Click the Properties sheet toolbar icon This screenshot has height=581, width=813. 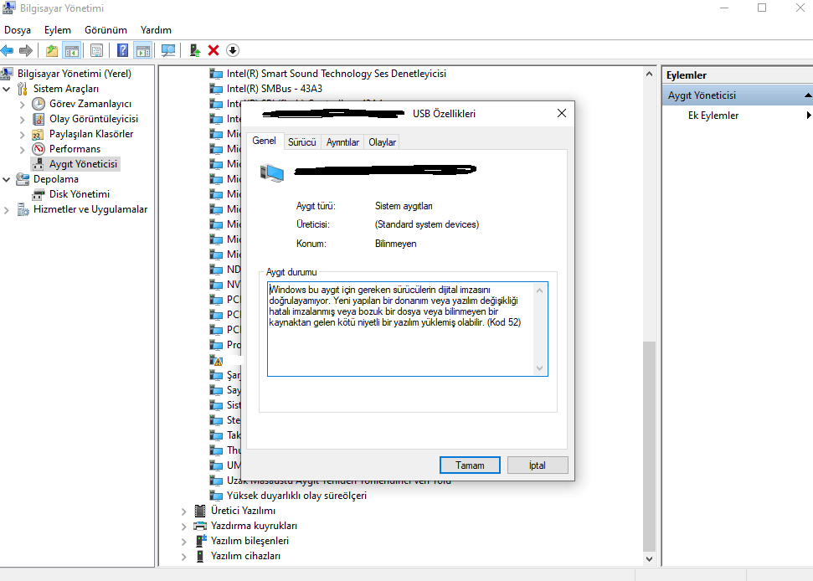click(x=97, y=50)
